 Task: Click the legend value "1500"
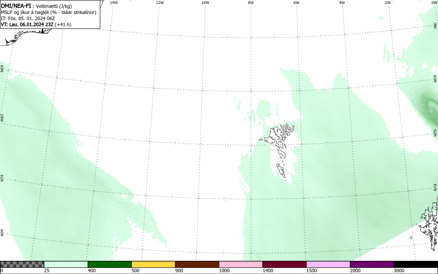pyautogui.click(x=311, y=270)
